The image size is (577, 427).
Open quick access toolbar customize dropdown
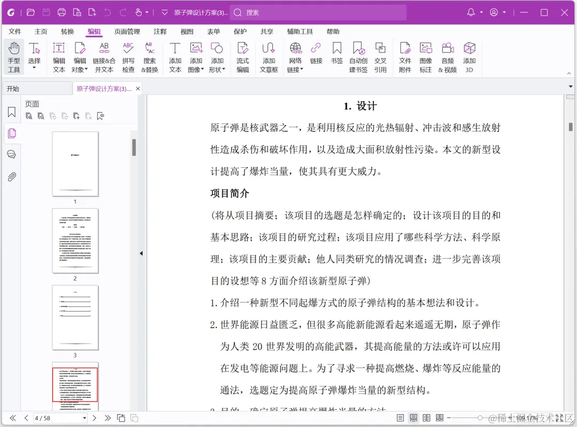click(165, 12)
